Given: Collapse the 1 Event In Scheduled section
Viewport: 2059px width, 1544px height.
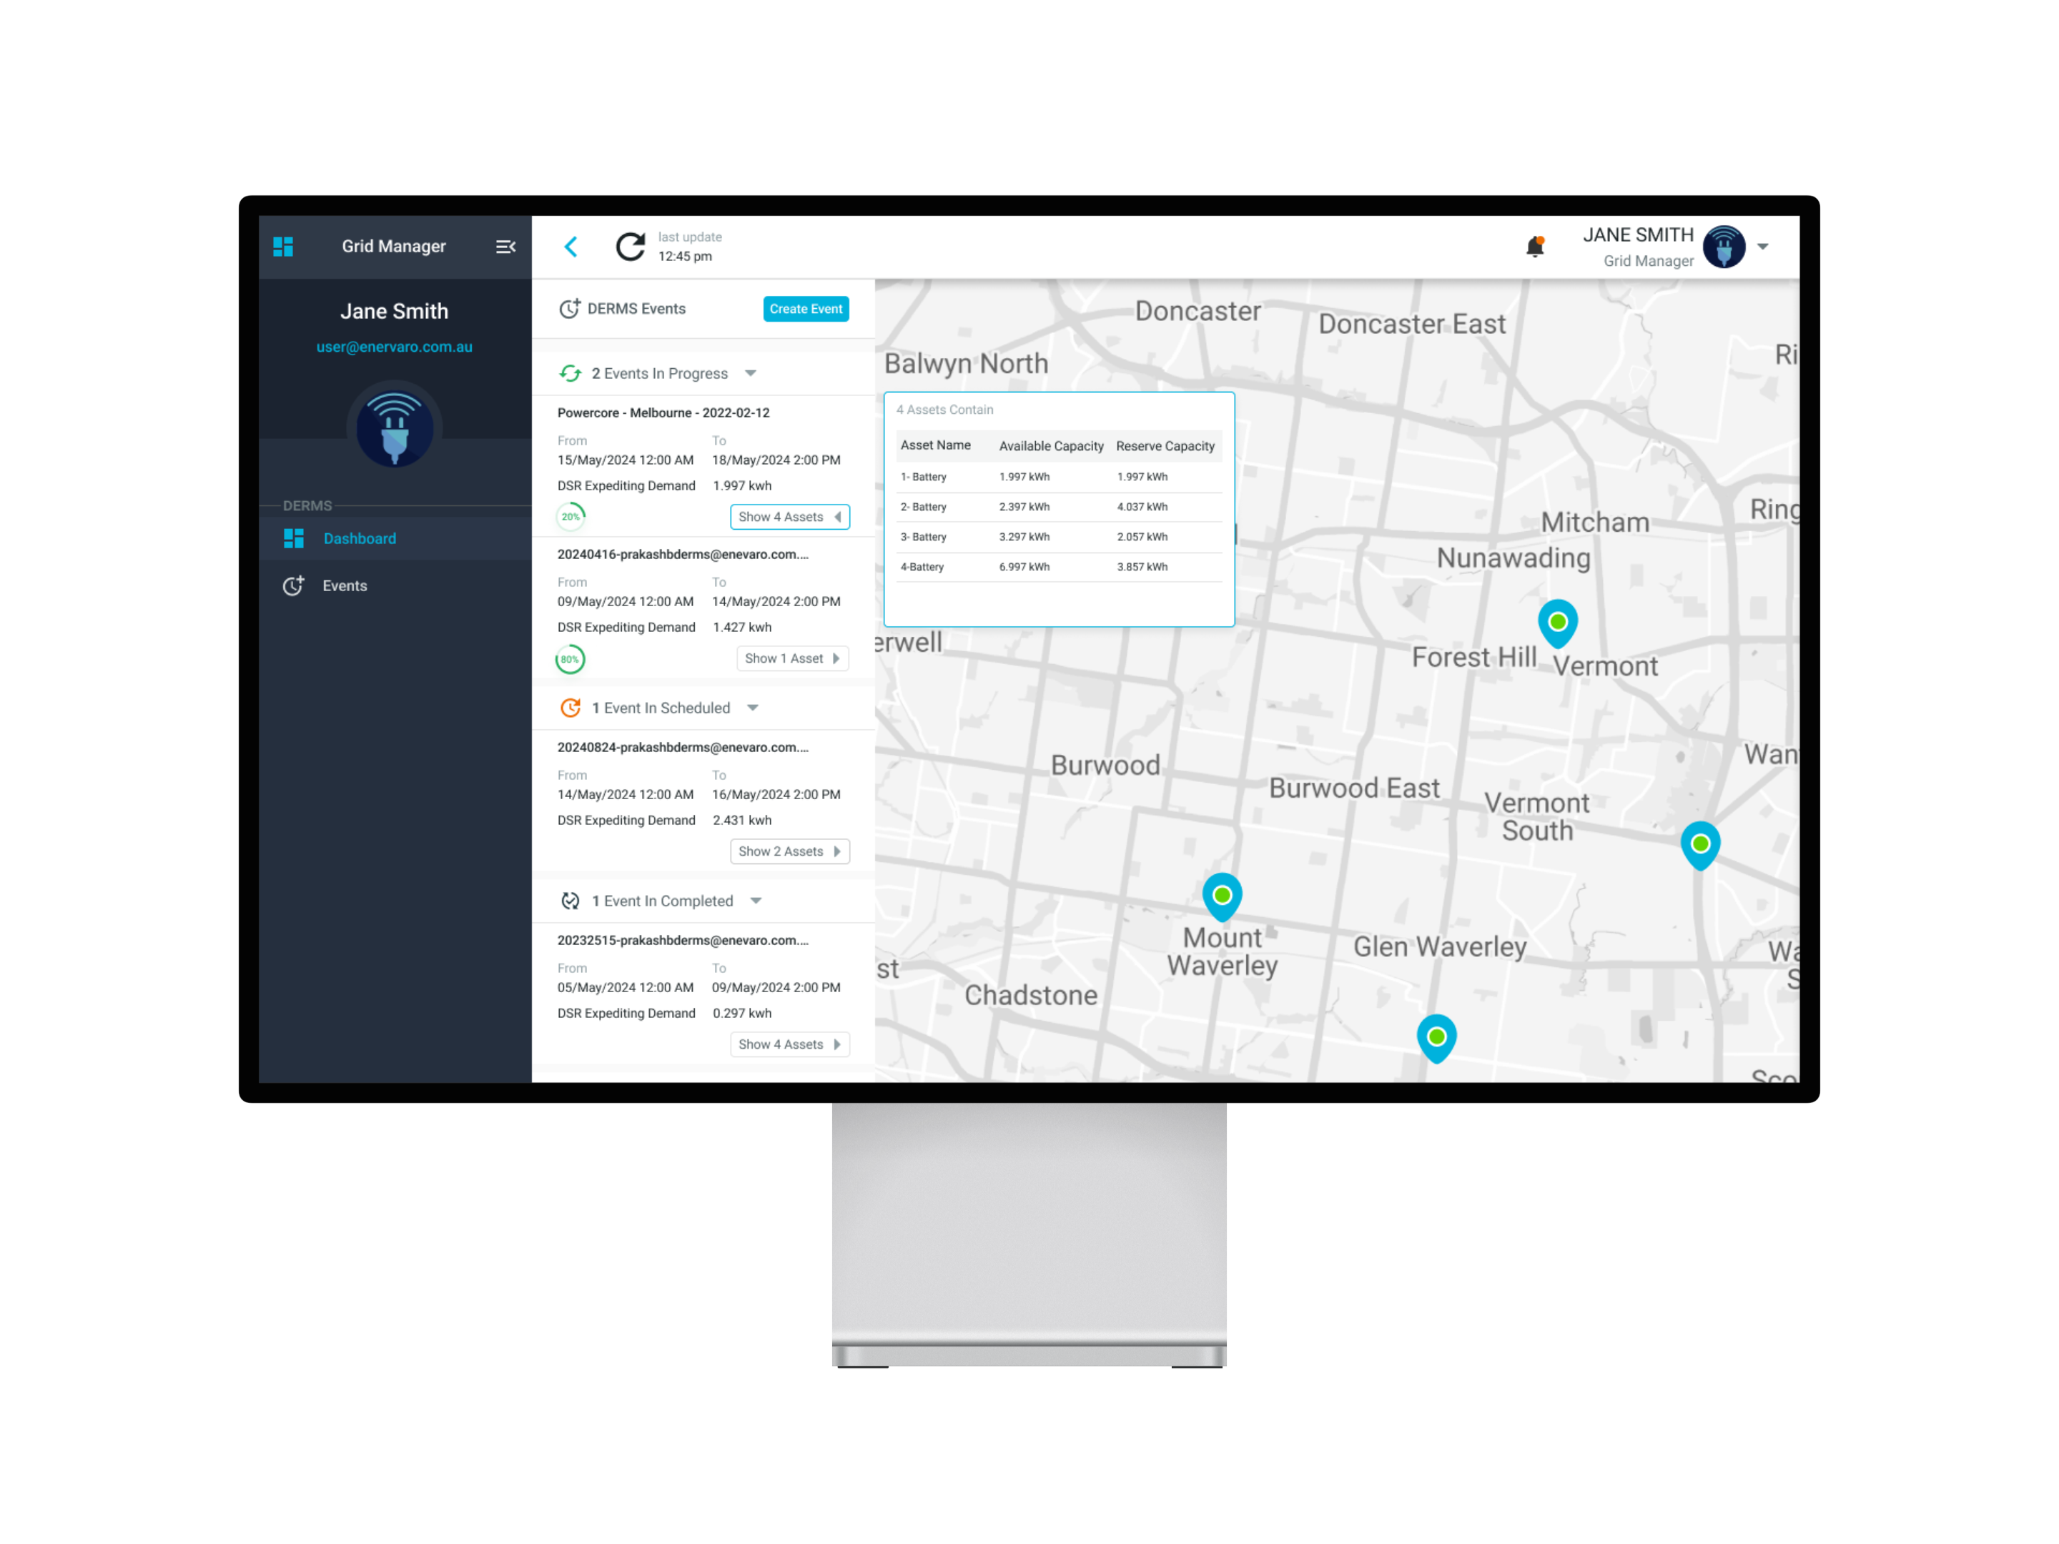Looking at the screenshot, I should [753, 708].
